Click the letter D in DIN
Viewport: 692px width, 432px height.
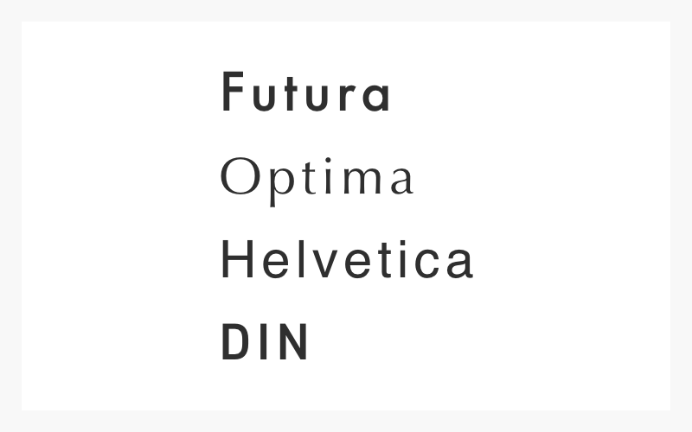[x=235, y=342]
